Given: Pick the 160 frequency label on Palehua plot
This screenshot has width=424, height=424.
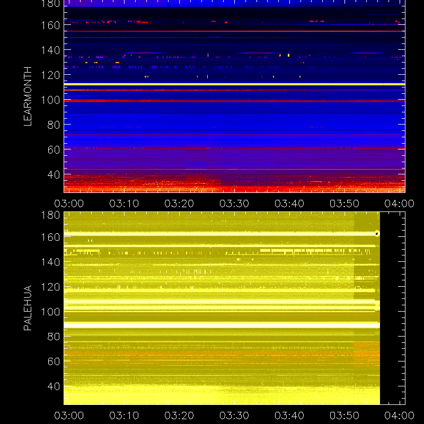Looking at the screenshot, I should coord(50,237).
